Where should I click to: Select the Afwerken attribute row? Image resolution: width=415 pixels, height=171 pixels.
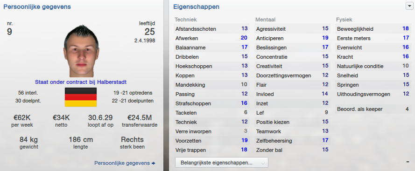[211, 38]
